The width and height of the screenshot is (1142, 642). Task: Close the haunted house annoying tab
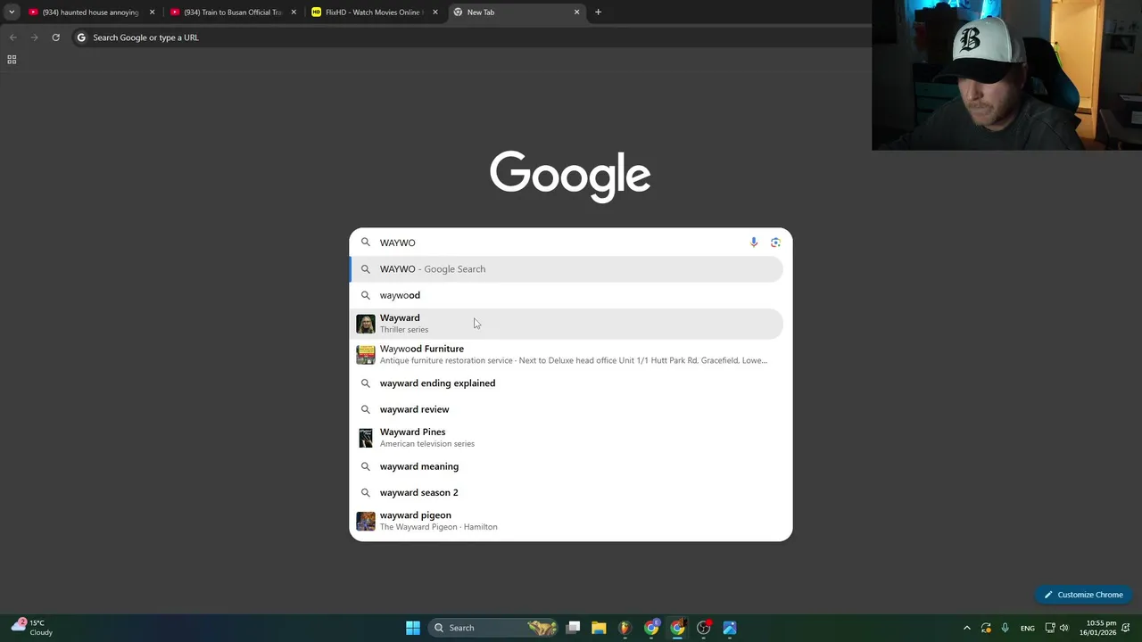pyautogui.click(x=152, y=12)
